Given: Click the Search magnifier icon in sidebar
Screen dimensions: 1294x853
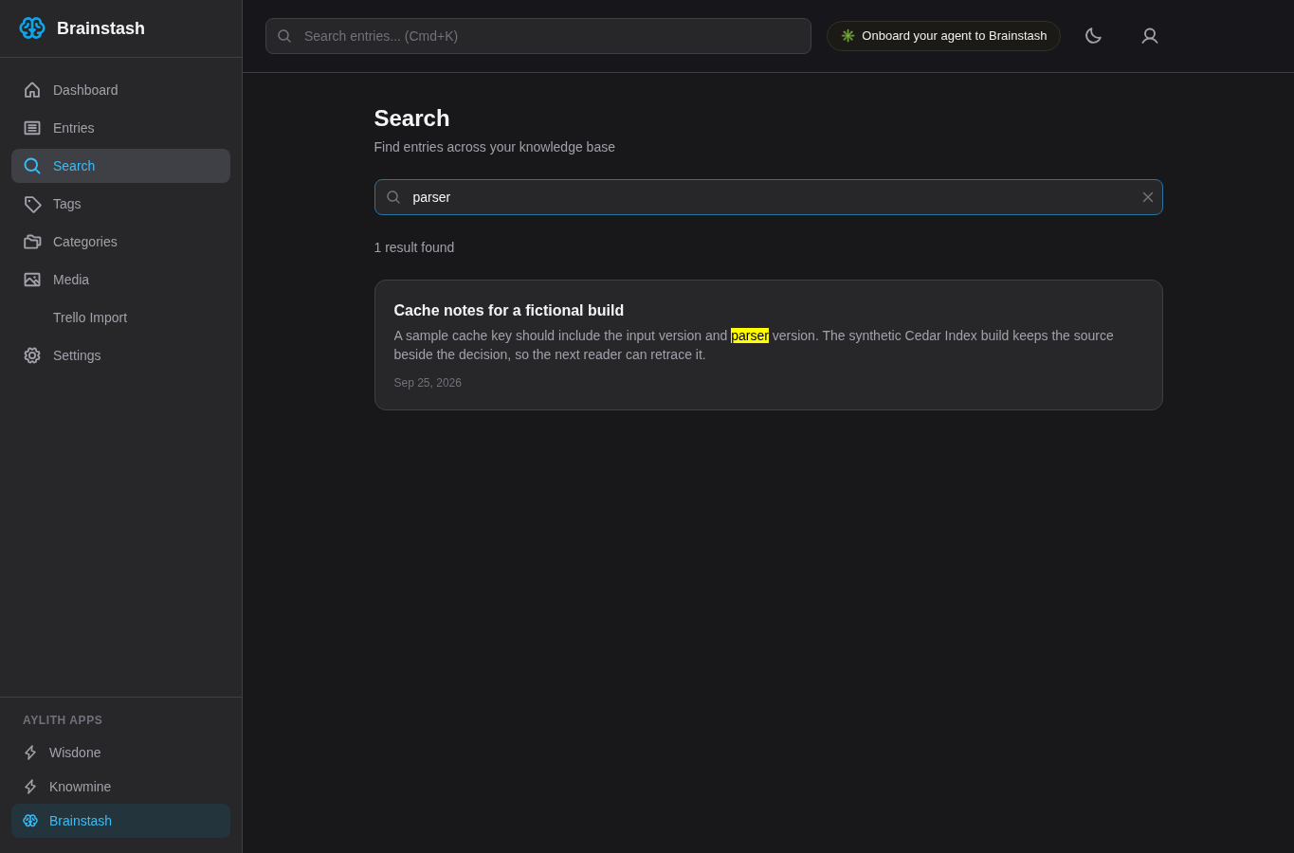Looking at the screenshot, I should point(32,166).
